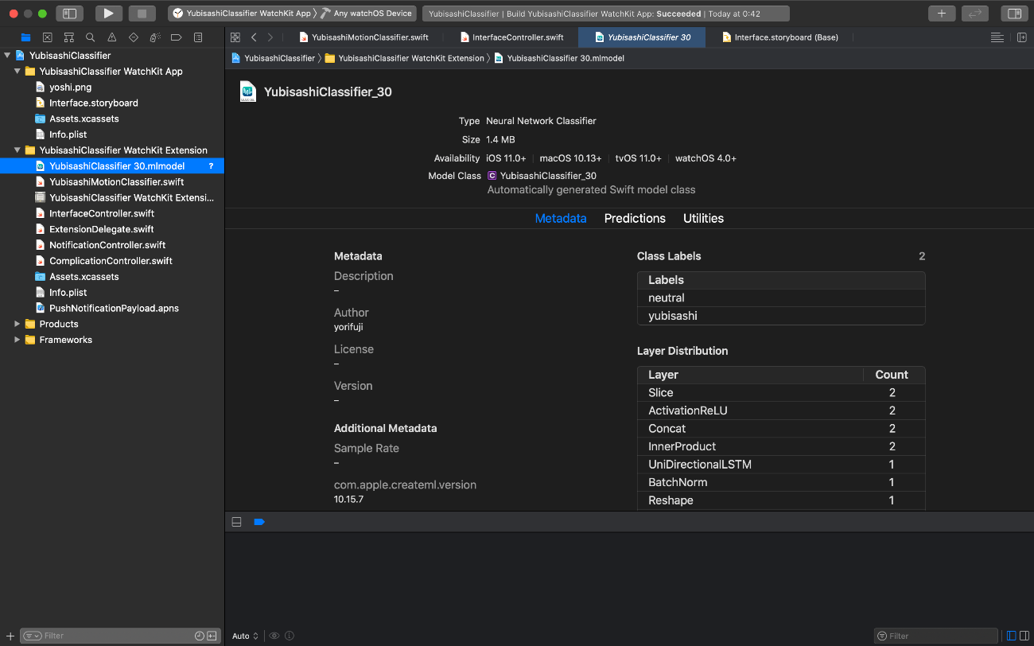The height and width of the screenshot is (646, 1034).
Task: Toggle source control status filter icon
Action: (212, 636)
